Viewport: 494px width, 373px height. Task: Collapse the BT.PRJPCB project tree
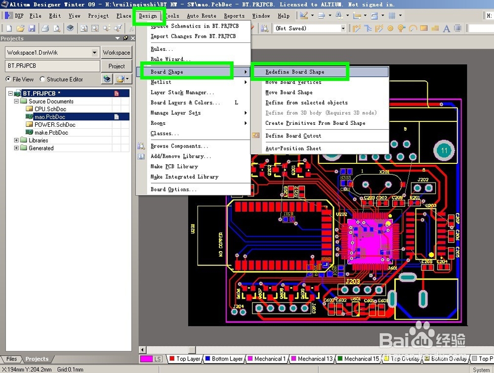pos(10,93)
